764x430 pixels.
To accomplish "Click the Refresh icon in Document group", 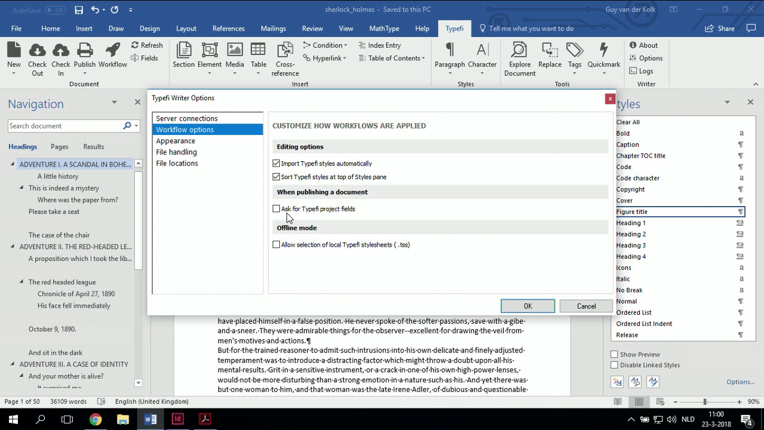I will click(x=135, y=45).
